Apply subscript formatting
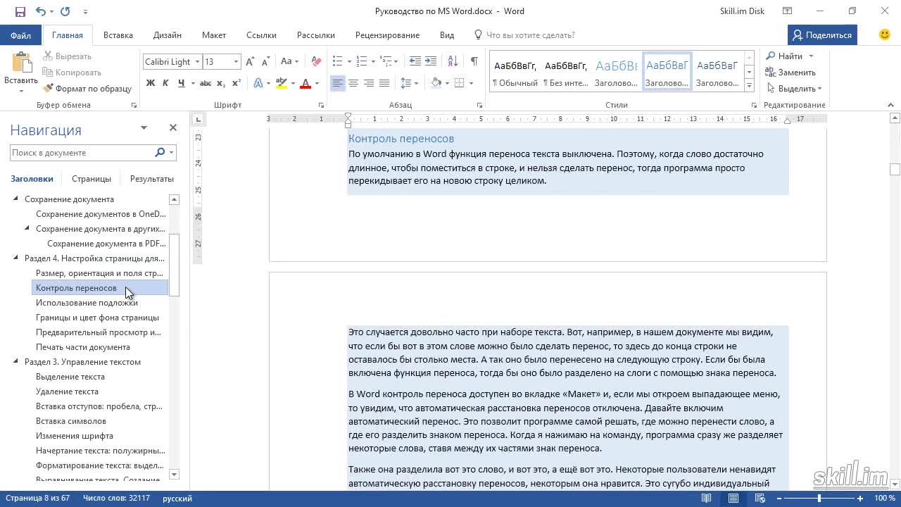 coord(221,83)
